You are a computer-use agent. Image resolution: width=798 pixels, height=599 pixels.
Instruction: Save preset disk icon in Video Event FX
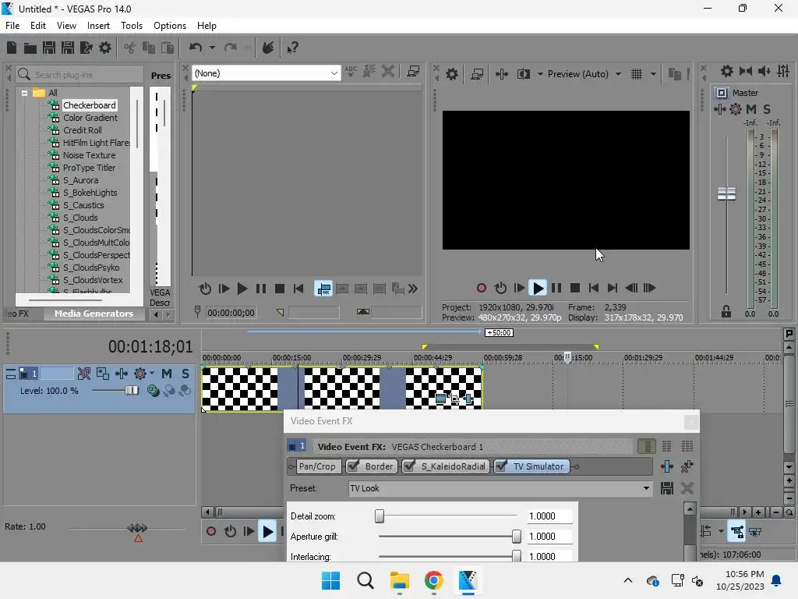tap(667, 488)
